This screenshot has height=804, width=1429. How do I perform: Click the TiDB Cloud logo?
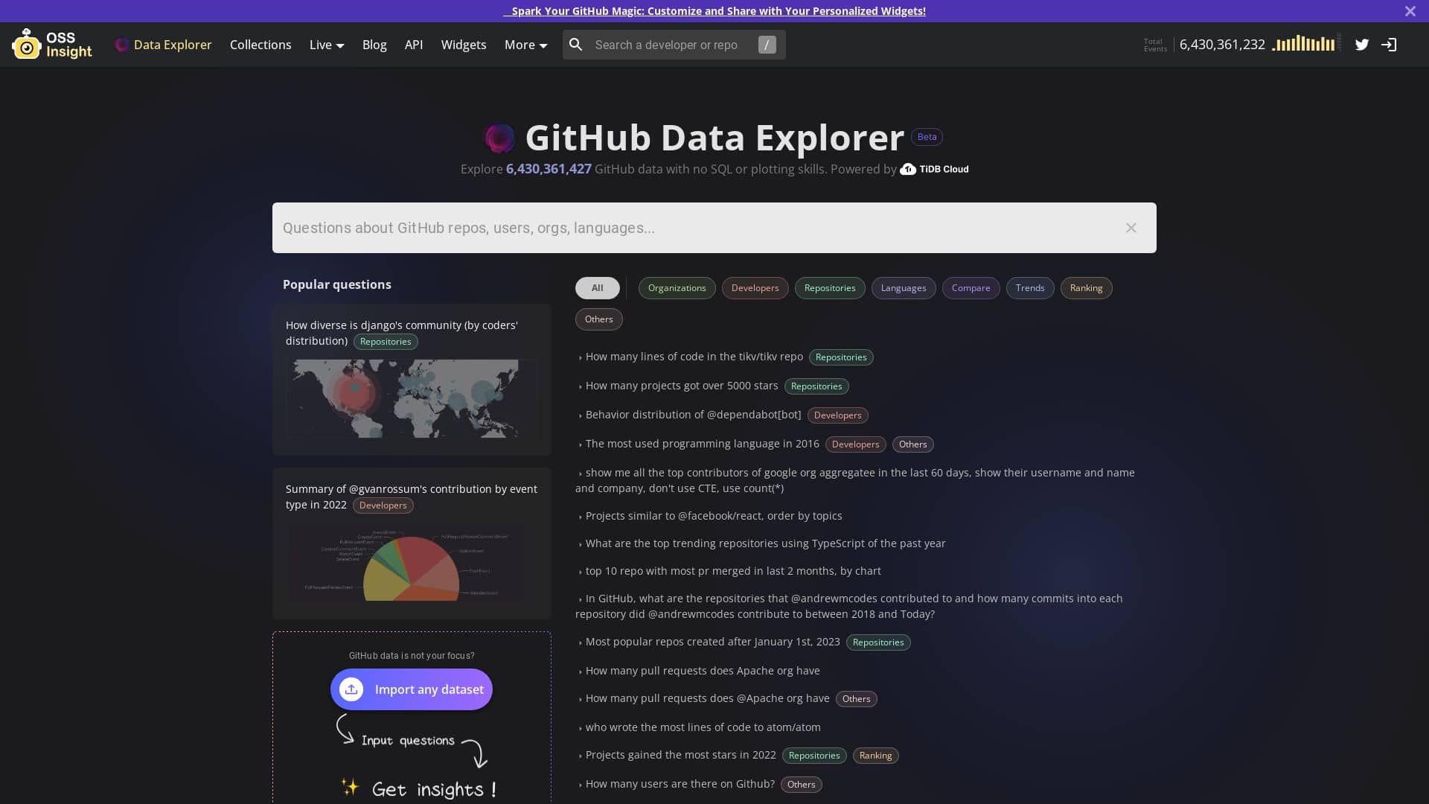pyautogui.click(x=933, y=169)
